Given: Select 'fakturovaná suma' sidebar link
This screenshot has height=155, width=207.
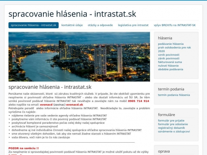Looking at the screenshot, I should coord(170,62).
